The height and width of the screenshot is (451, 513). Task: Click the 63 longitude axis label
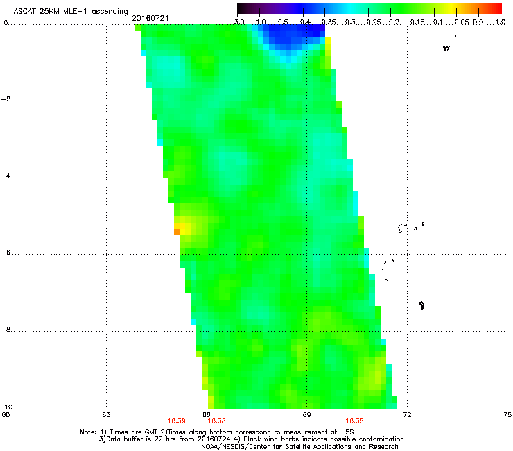coord(106,415)
